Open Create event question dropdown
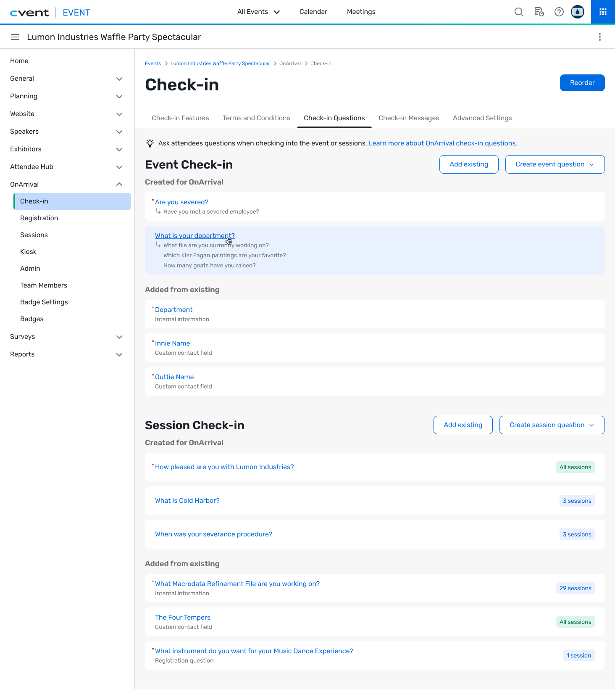 (x=555, y=164)
